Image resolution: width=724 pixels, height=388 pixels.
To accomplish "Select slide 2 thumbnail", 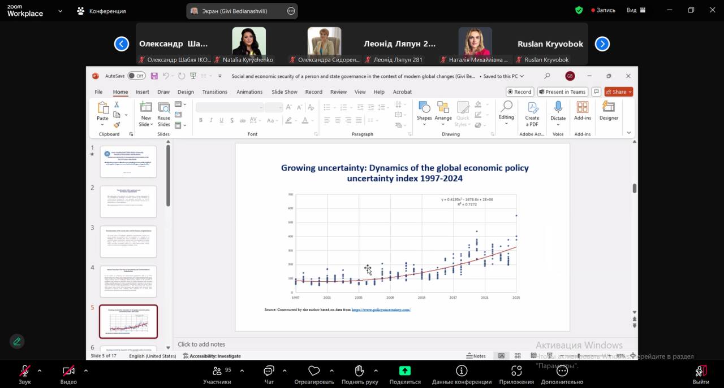I will (128, 201).
